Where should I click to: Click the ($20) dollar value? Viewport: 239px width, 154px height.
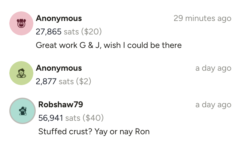[x=92, y=31]
